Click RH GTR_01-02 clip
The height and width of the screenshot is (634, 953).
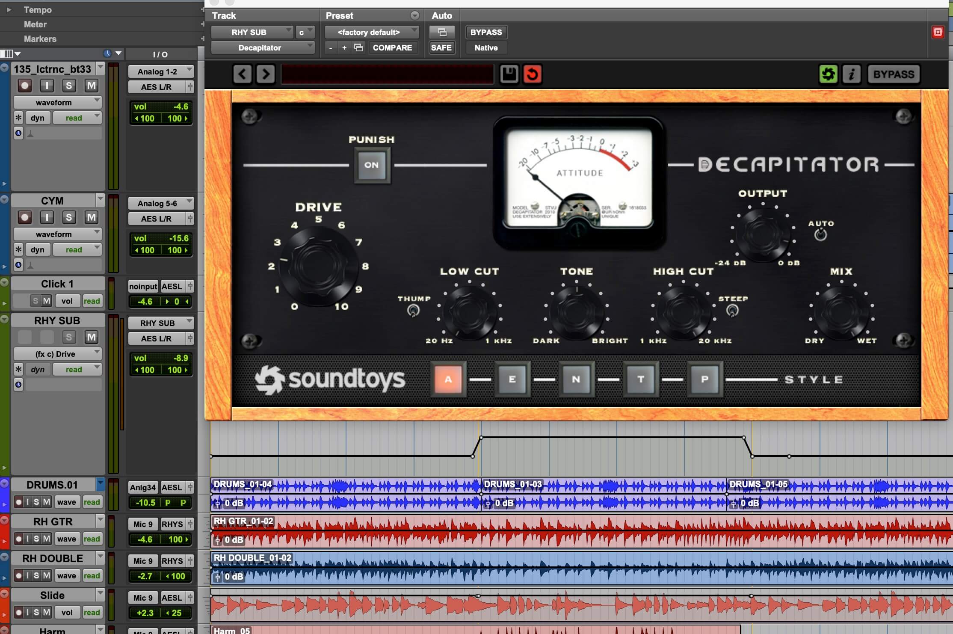pyautogui.click(x=582, y=531)
